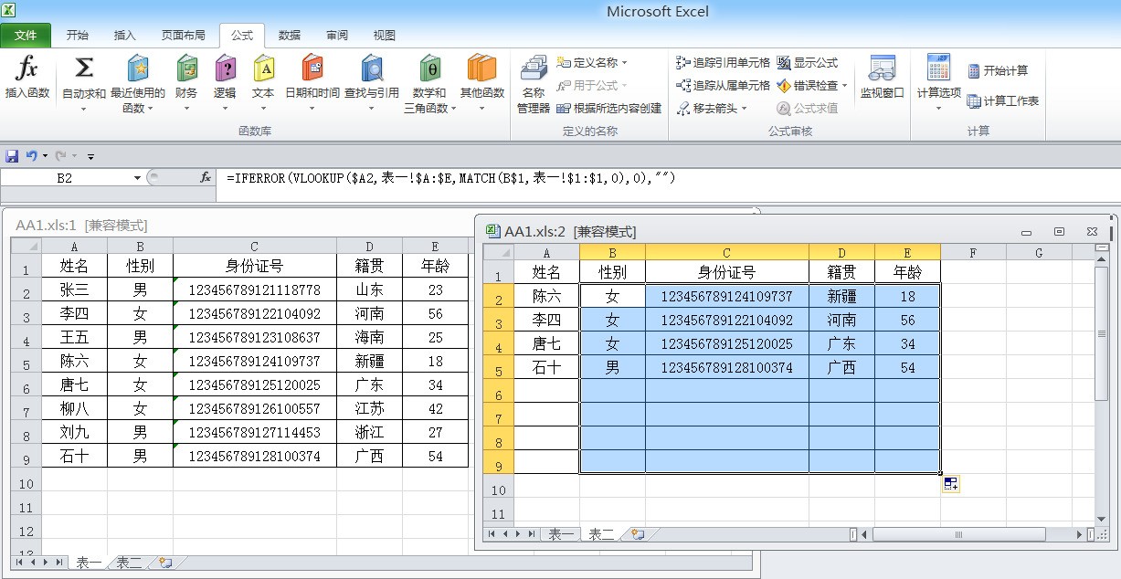1121x579 pixels.
Task: Restore the AA1.xls:2 workbook window
Action: click(1060, 232)
